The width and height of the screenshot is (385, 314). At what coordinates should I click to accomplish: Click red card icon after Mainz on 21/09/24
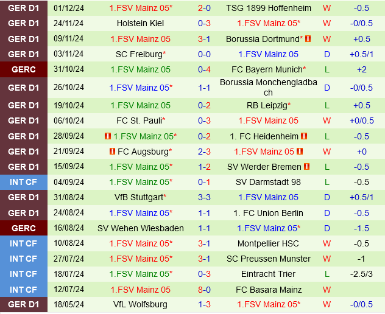(299, 152)
